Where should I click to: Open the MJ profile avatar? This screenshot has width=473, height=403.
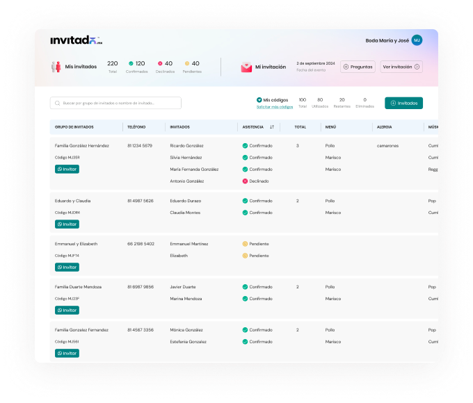point(417,40)
